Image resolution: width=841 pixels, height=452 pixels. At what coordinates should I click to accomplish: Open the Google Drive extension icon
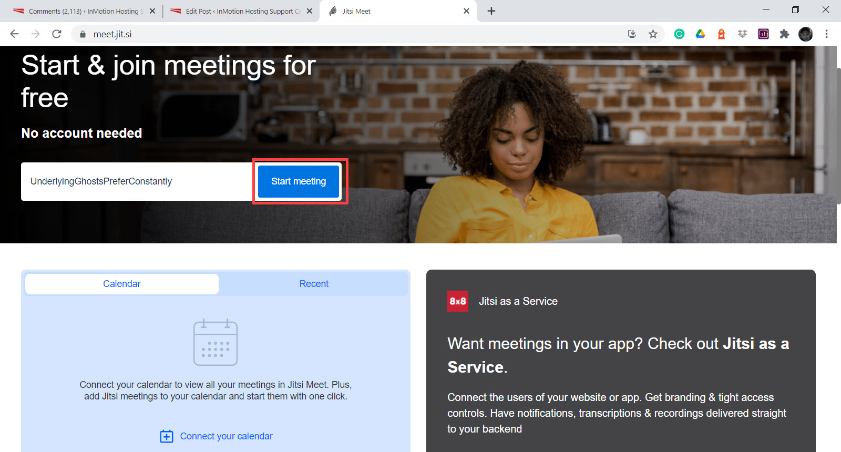[x=700, y=34]
